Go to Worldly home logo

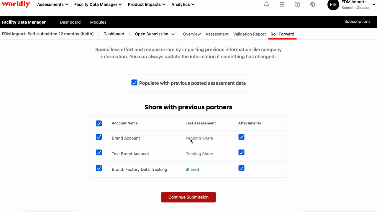point(16,4)
